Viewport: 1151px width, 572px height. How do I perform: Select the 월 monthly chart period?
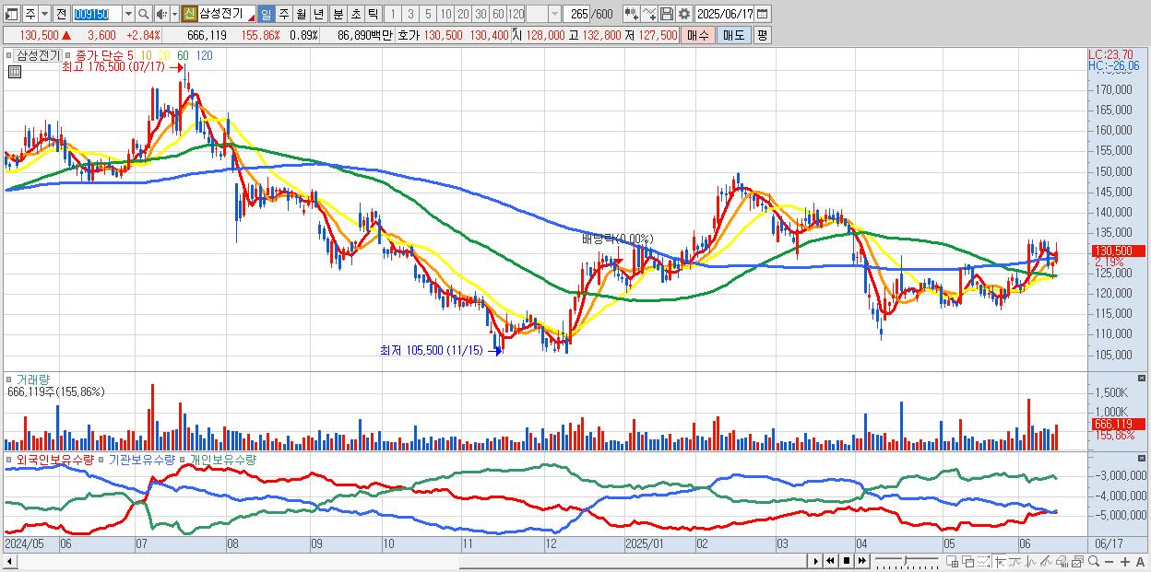click(301, 14)
